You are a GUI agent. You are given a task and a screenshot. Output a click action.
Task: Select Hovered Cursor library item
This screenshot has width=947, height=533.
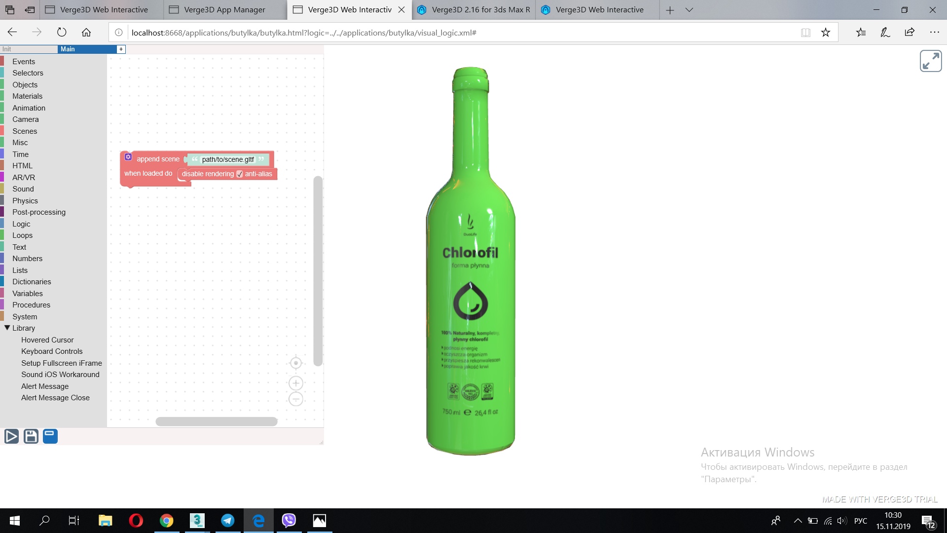47,340
